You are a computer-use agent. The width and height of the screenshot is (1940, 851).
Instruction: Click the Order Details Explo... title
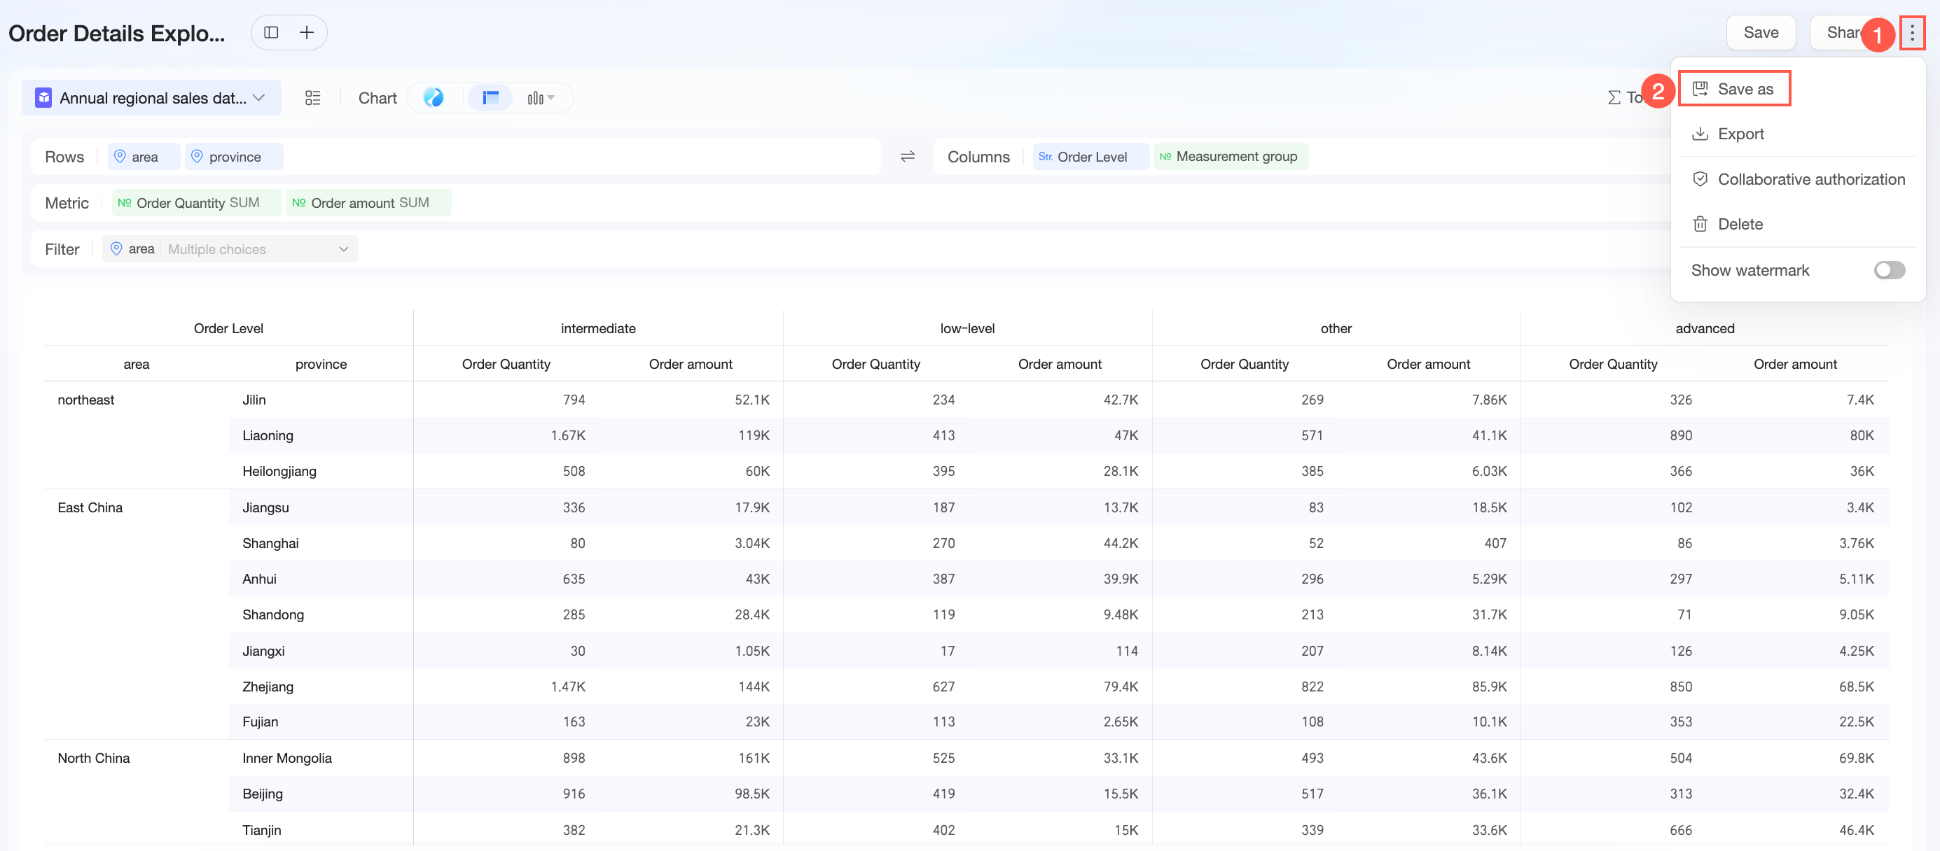(x=117, y=33)
